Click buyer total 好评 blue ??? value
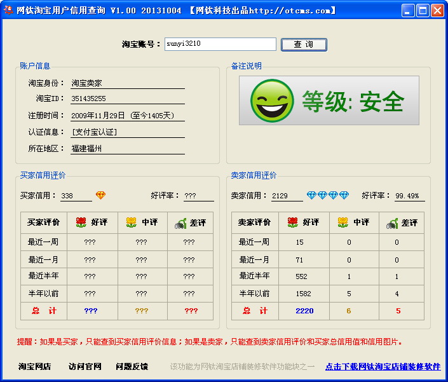448x382 pixels. (91, 311)
